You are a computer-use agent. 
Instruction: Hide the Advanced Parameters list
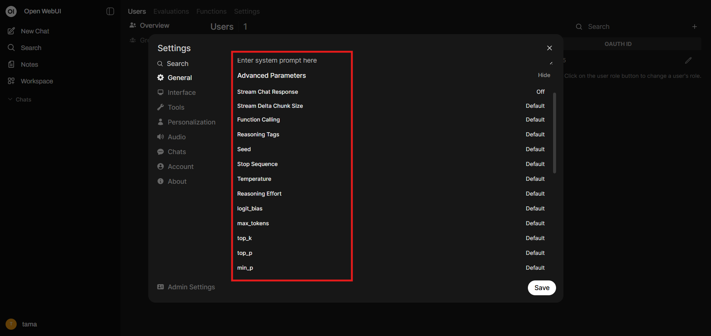[x=544, y=75]
